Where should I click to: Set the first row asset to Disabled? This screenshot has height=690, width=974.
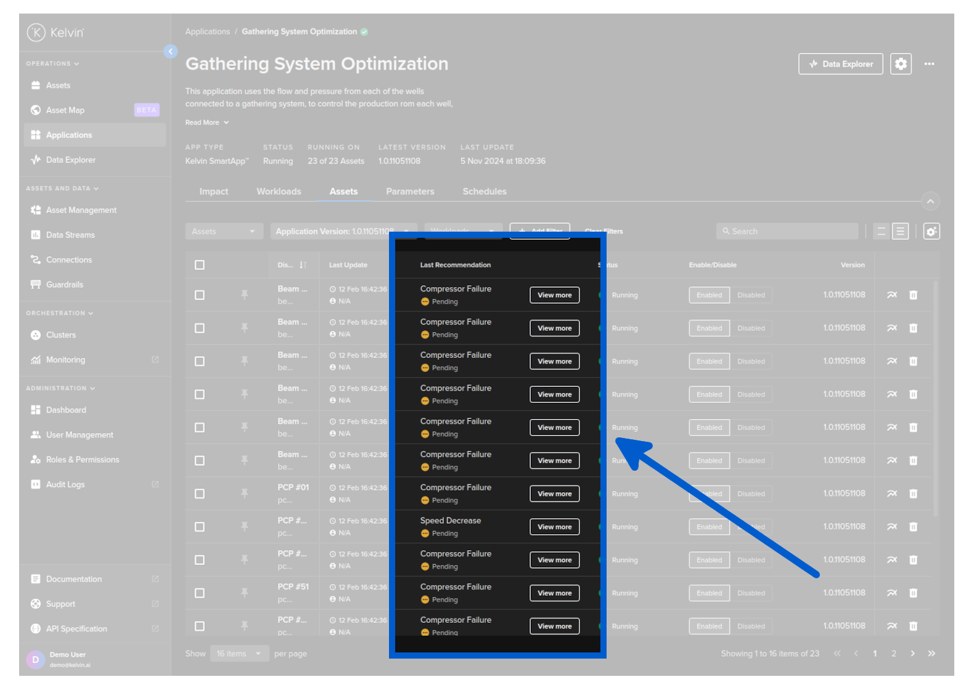pos(750,295)
